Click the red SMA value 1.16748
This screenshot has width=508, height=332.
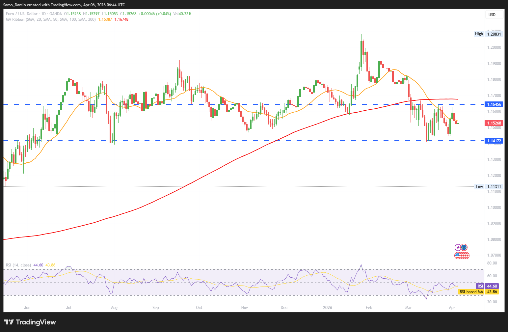[121, 19]
